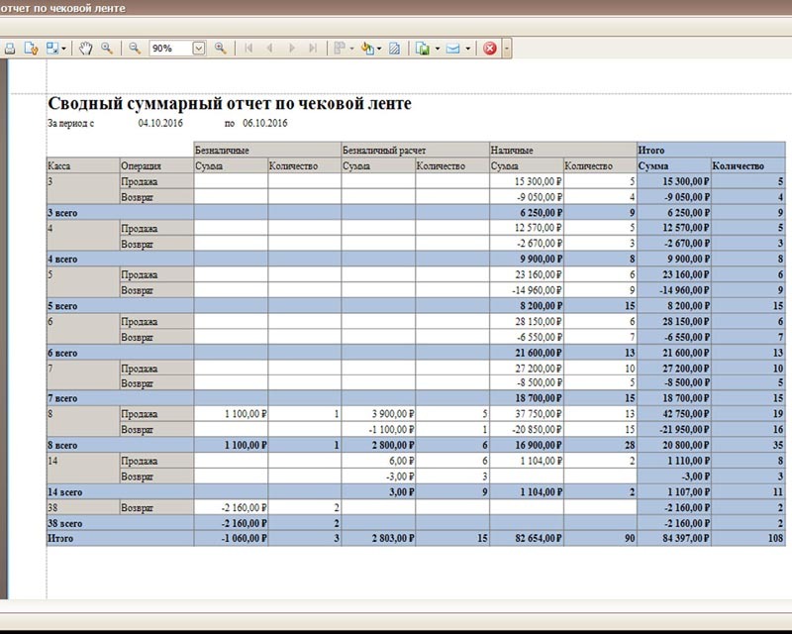Click the Print icon in toolbar
Viewport: 792px width, 634px height.
coord(9,48)
